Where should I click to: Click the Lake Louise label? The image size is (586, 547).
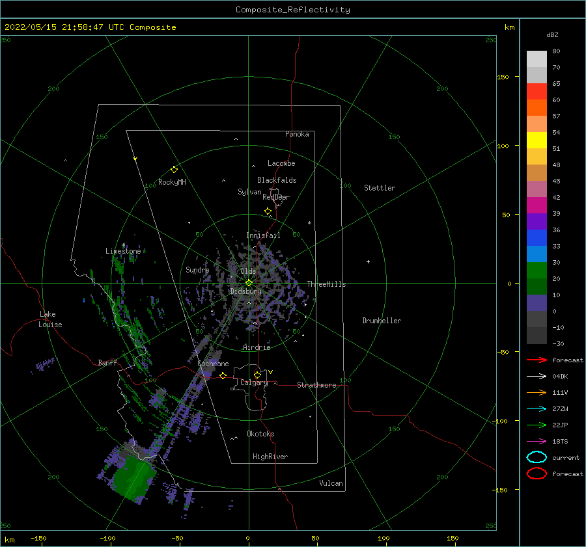50,319
